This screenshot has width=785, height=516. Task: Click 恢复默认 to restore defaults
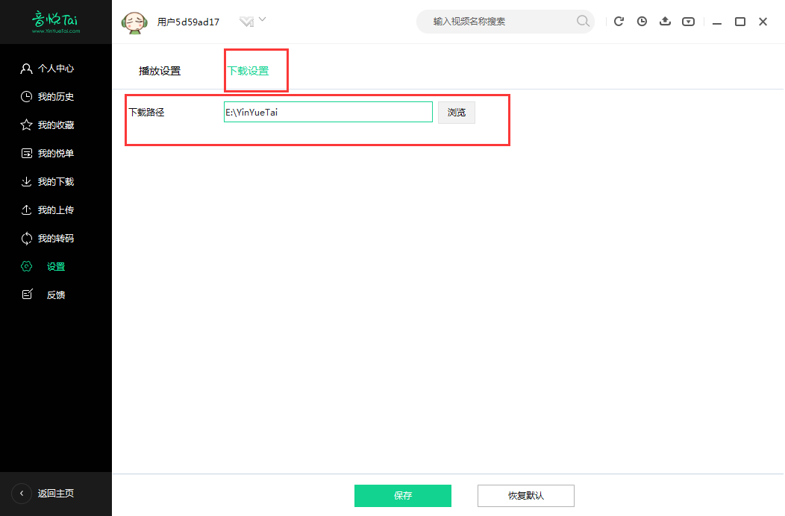525,495
